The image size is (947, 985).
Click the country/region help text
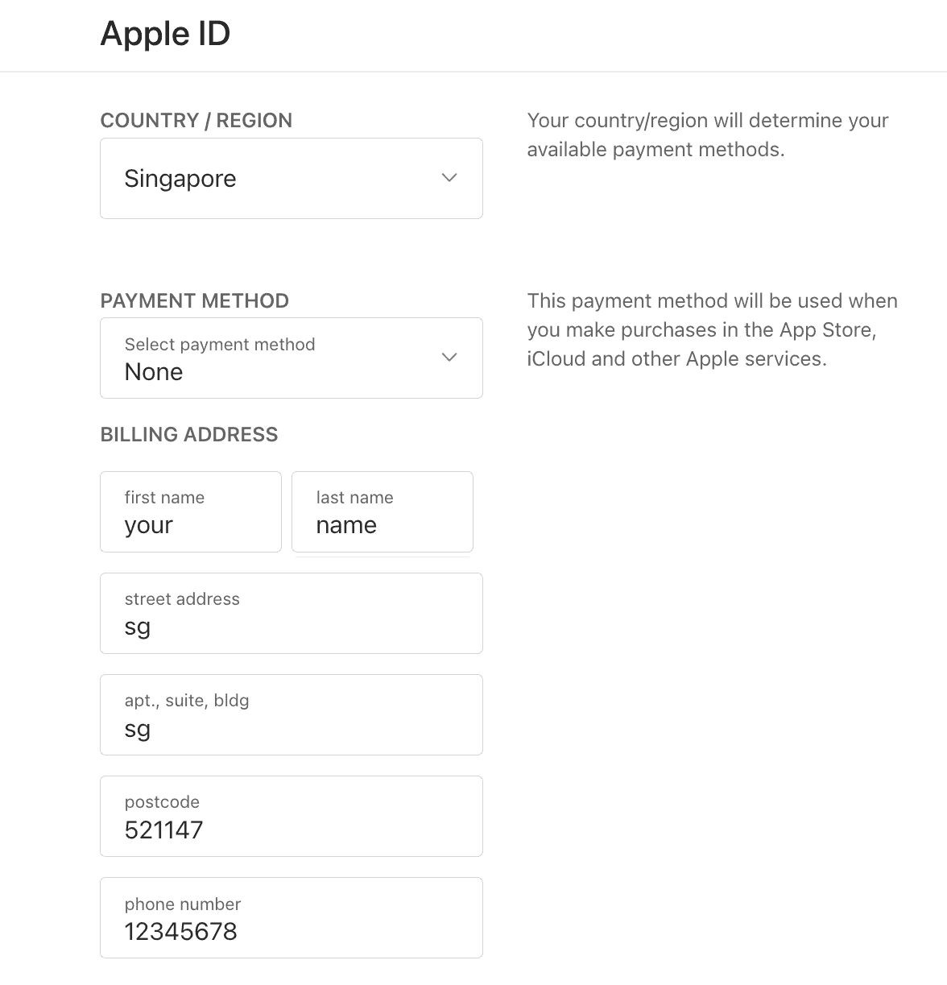click(x=707, y=135)
